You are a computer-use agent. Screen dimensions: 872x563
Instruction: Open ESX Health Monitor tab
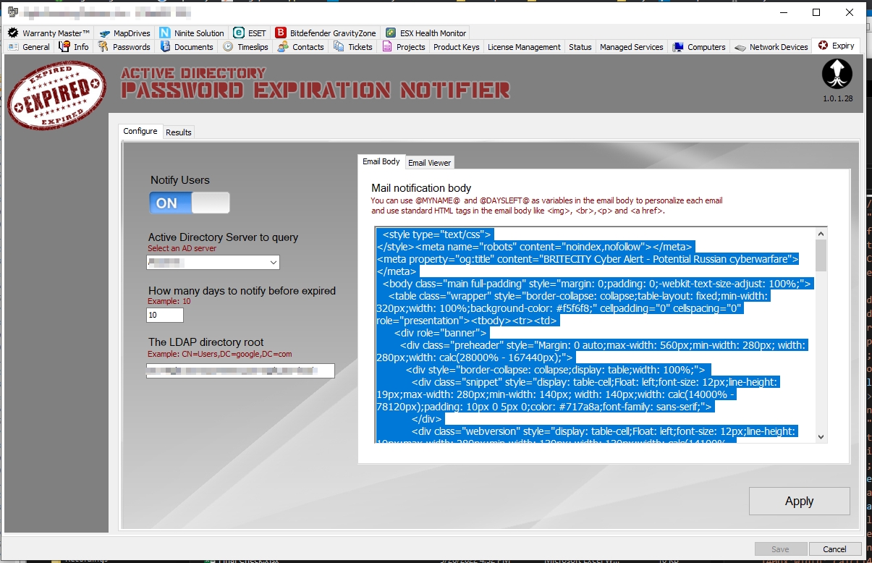click(x=426, y=33)
